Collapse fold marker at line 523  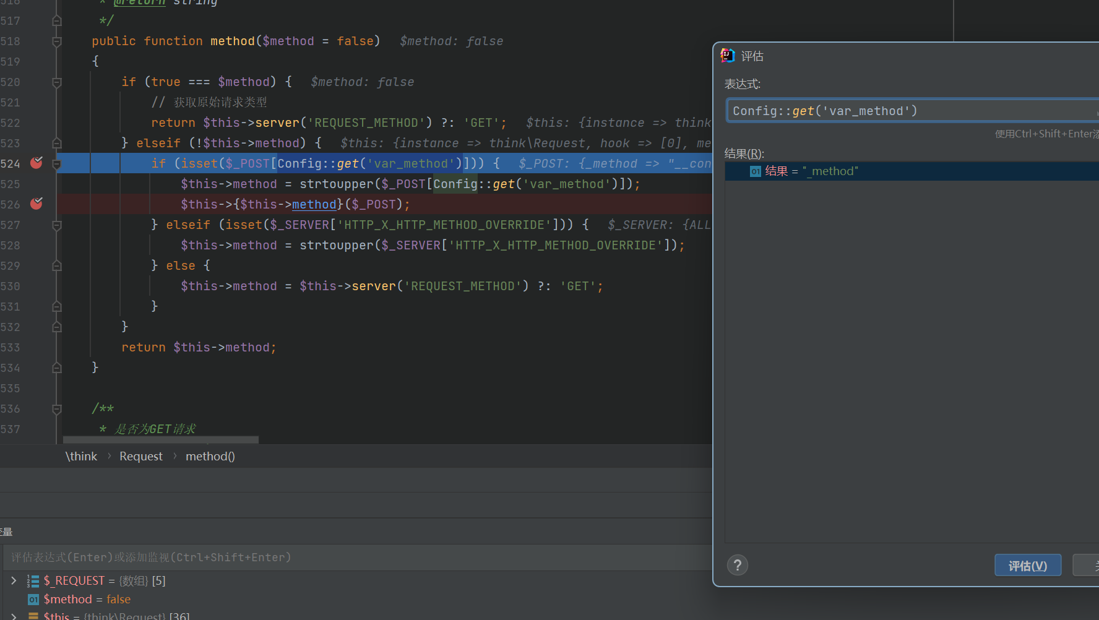(57, 144)
